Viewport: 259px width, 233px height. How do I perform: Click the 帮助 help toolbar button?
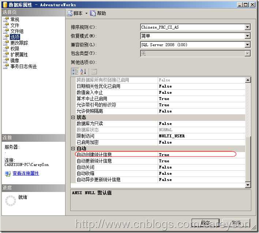[x=98, y=13]
